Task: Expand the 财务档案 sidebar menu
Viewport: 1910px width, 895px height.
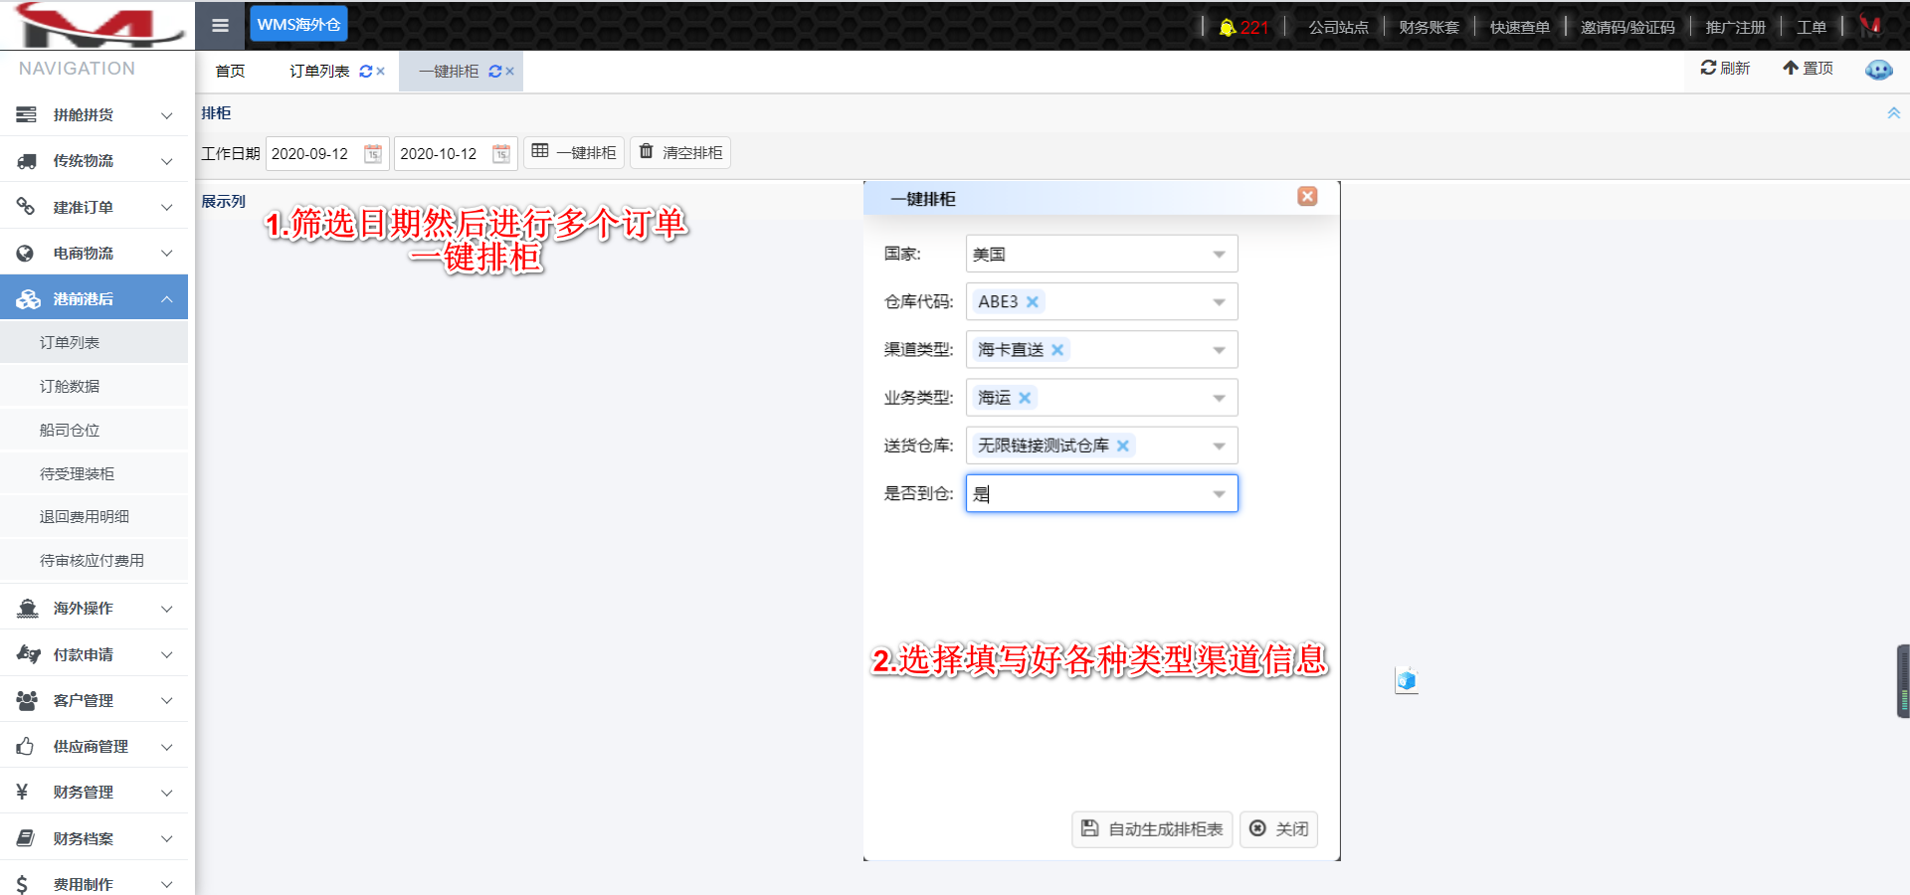Action: (94, 838)
